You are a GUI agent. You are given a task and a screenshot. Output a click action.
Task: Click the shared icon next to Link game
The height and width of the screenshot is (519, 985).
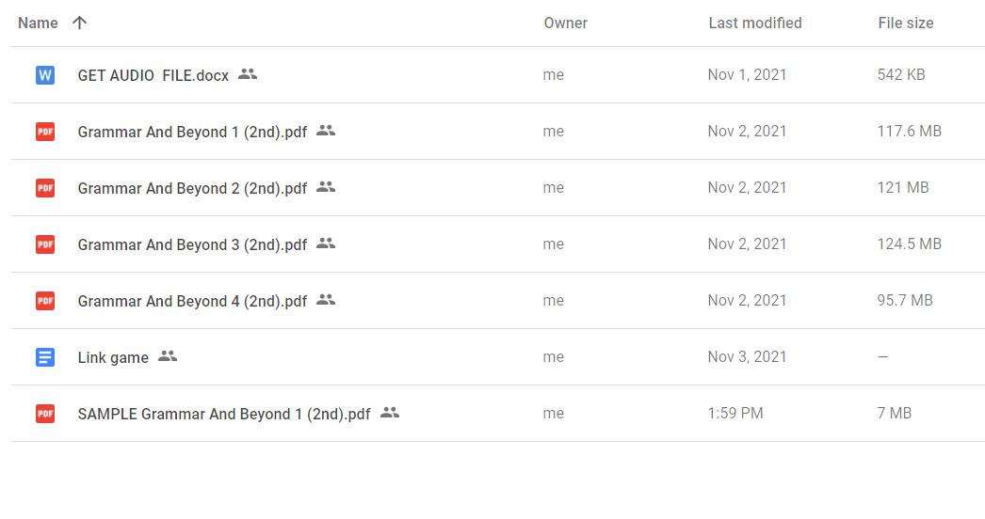click(x=168, y=356)
